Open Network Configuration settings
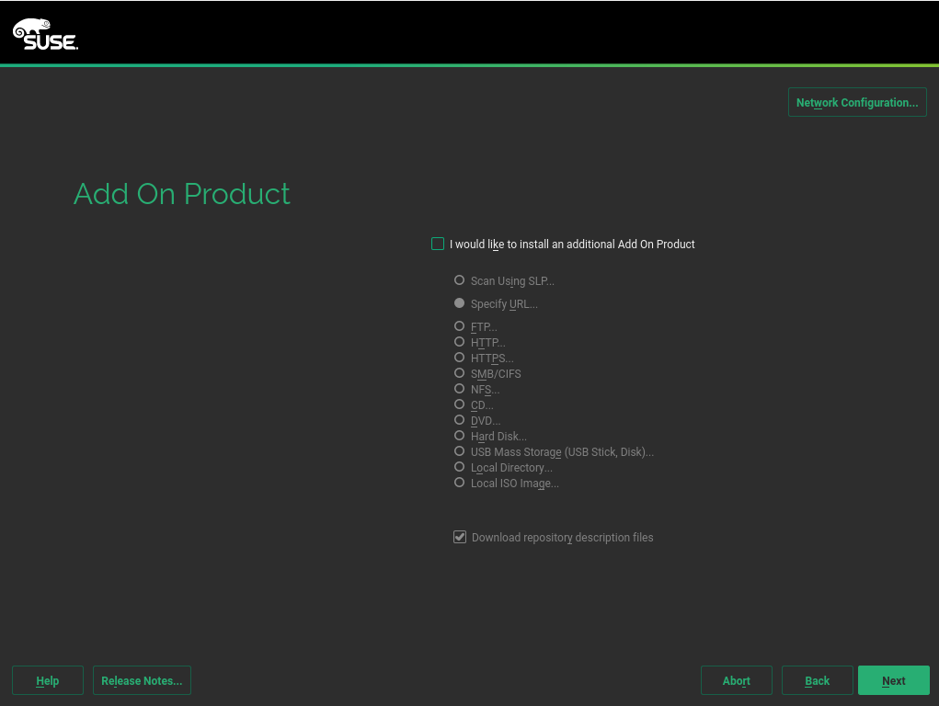The image size is (939, 706). tap(856, 102)
